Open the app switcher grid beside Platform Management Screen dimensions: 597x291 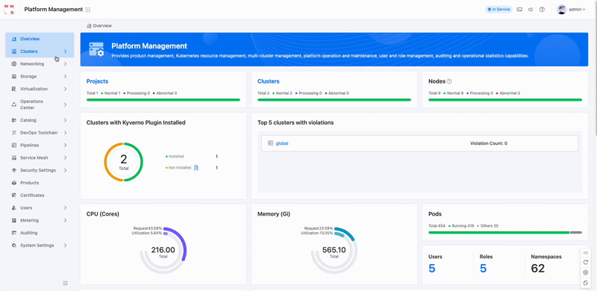88,10
